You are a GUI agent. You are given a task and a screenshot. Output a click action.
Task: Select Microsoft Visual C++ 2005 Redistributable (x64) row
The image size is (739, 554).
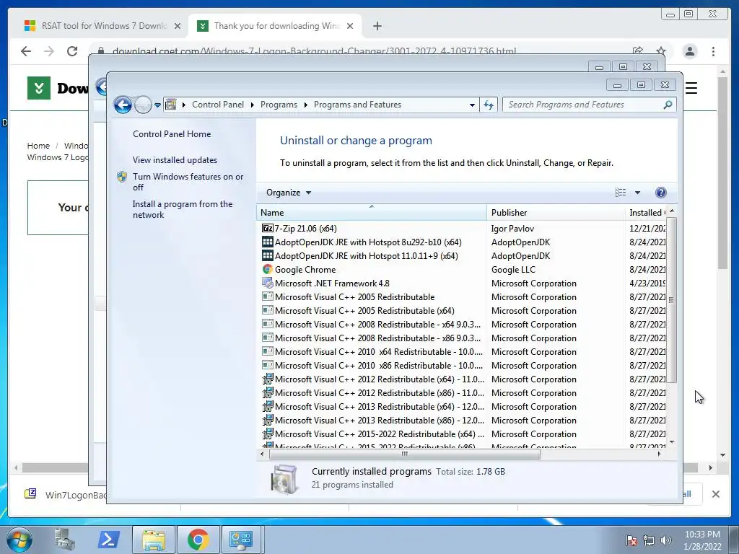pyautogui.click(x=463, y=310)
